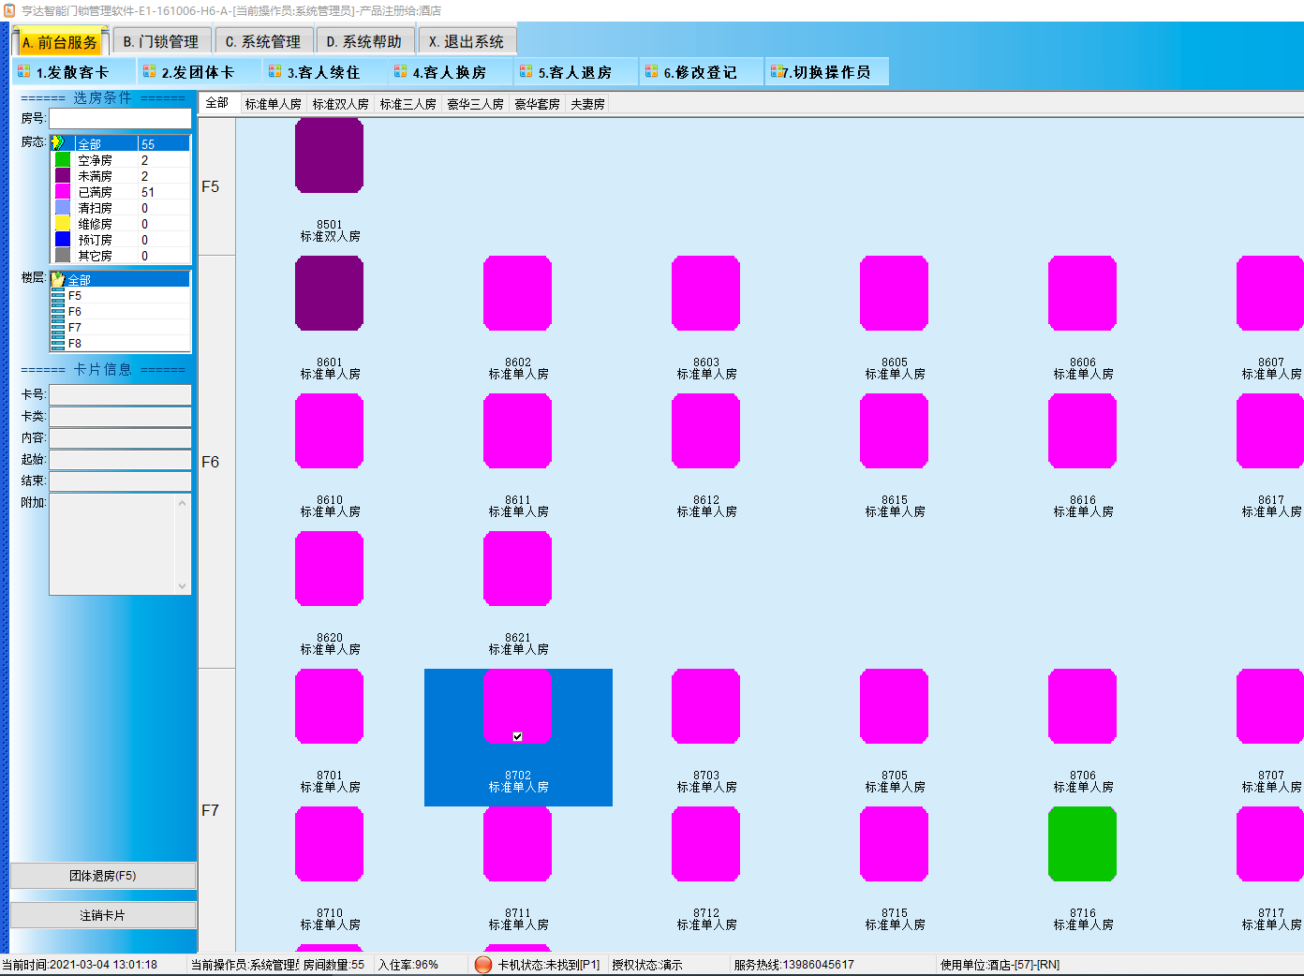Select room 8710 icon
Viewport: 1304px width, 976px height.
click(329, 844)
